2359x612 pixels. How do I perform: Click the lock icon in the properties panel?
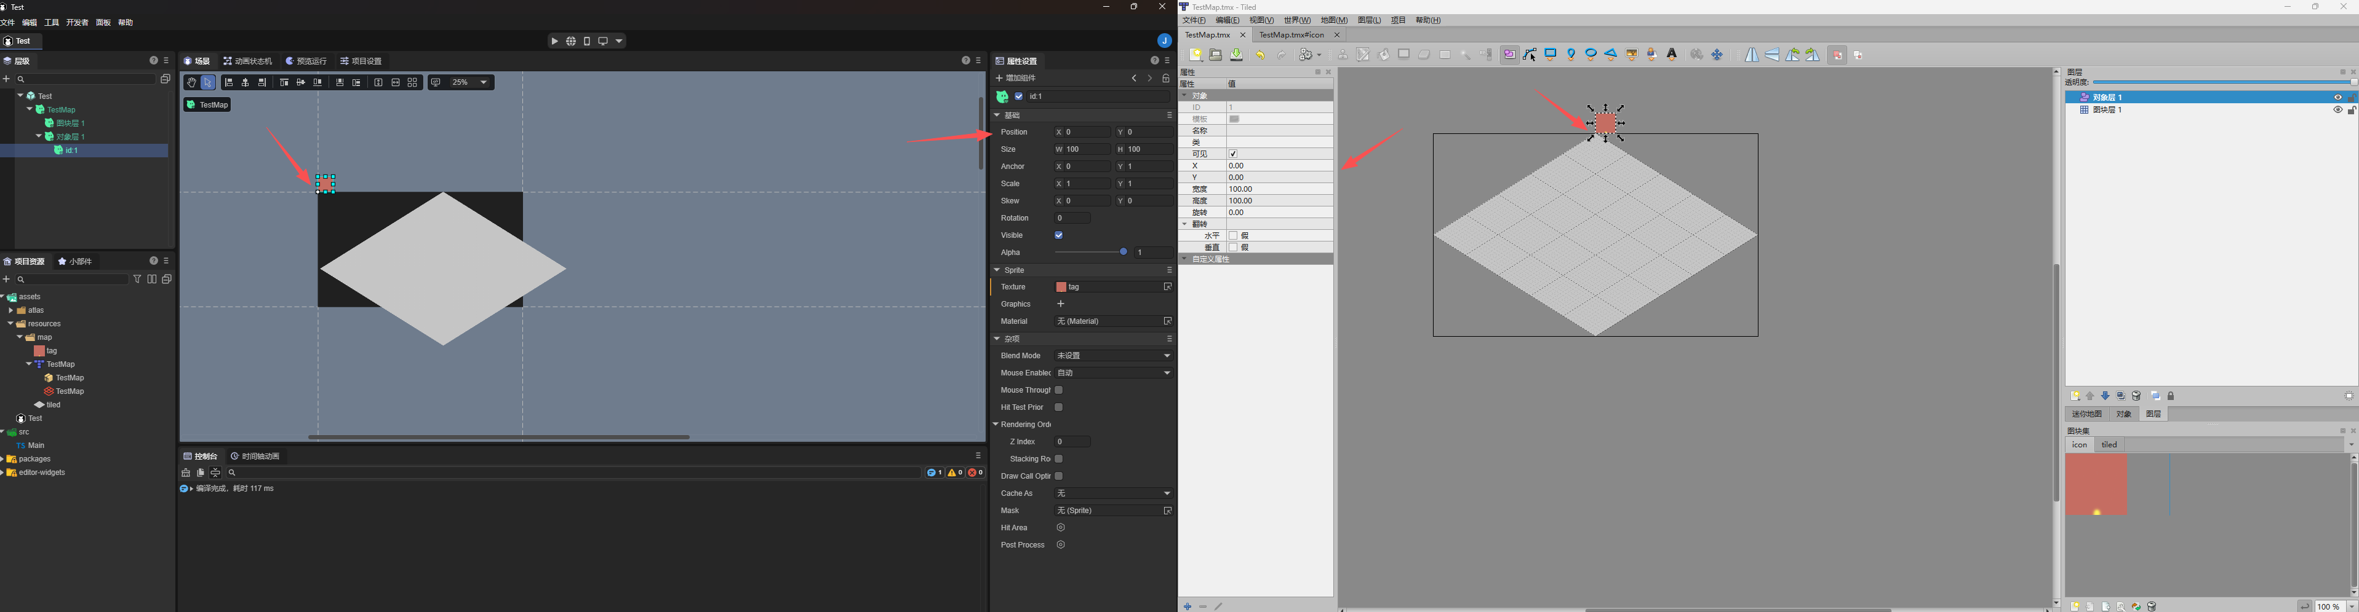click(x=1166, y=79)
